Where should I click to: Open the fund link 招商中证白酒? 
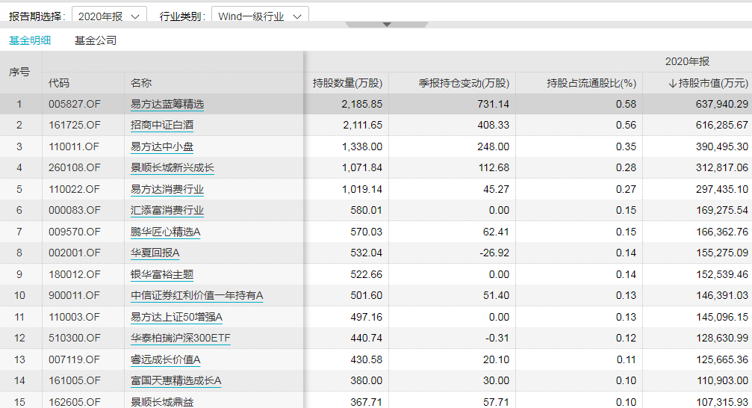coord(162,126)
